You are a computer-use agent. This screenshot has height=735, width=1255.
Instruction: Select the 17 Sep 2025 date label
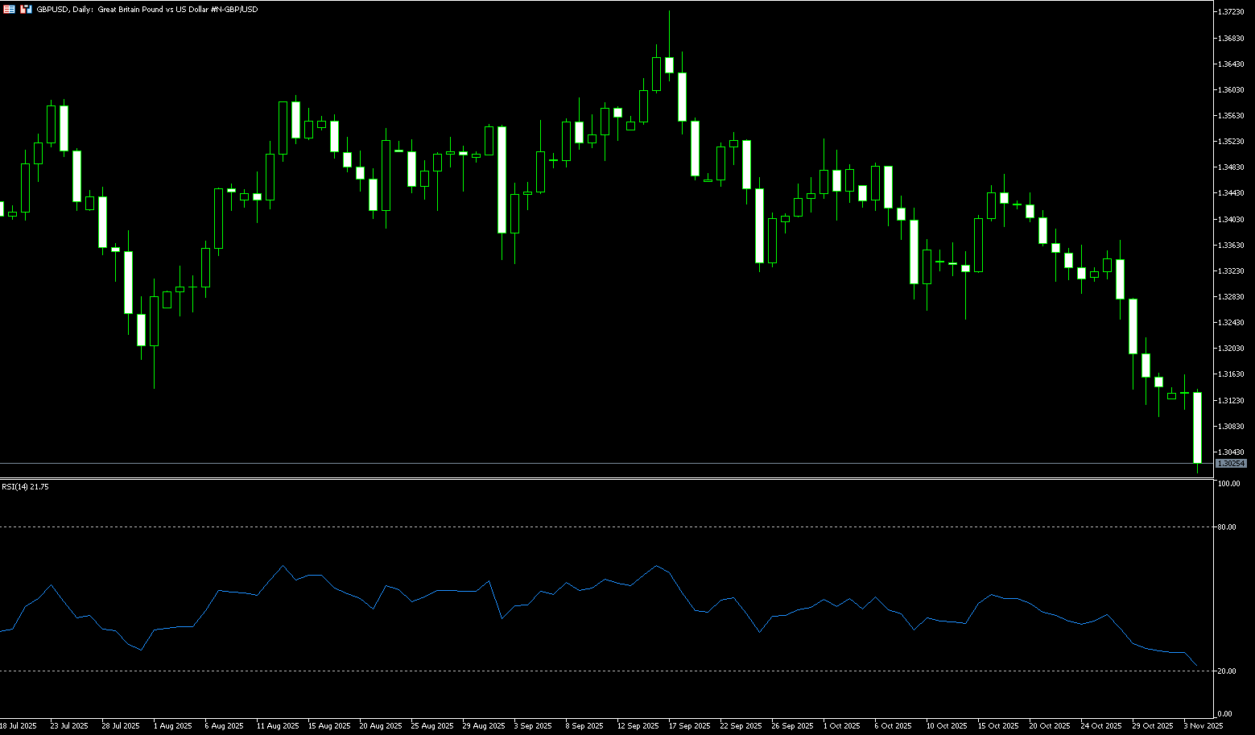(689, 726)
